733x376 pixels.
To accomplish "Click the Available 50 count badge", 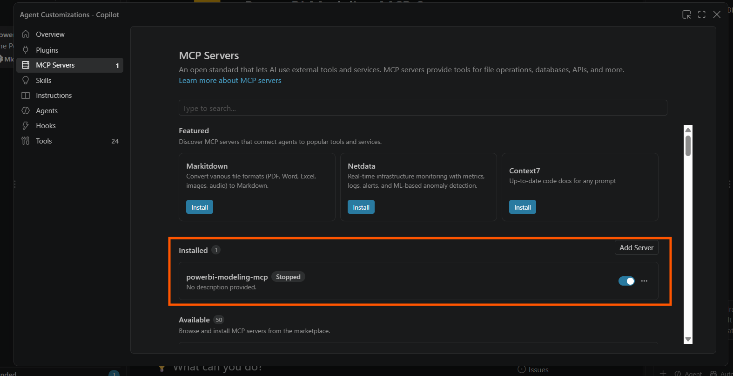I will [x=219, y=320].
